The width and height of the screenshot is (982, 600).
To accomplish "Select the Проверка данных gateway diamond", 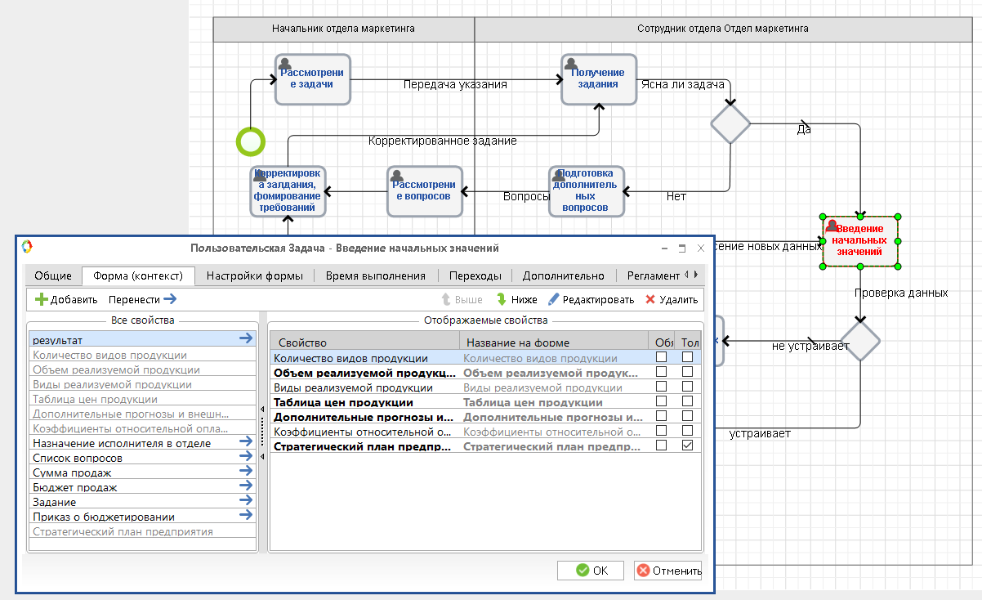I will coord(859,339).
